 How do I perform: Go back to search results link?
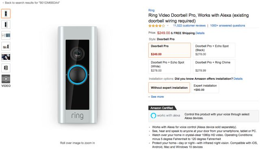tap(31, 3)
